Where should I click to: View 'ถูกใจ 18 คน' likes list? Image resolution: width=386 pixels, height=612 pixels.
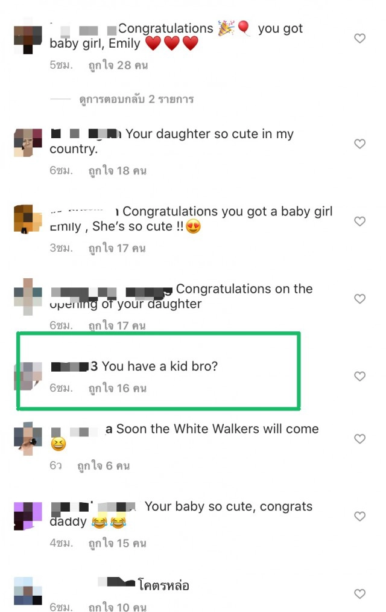coord(118,171)
